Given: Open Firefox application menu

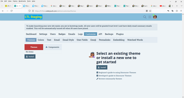Looking at the screenshot, I should 181,11.
